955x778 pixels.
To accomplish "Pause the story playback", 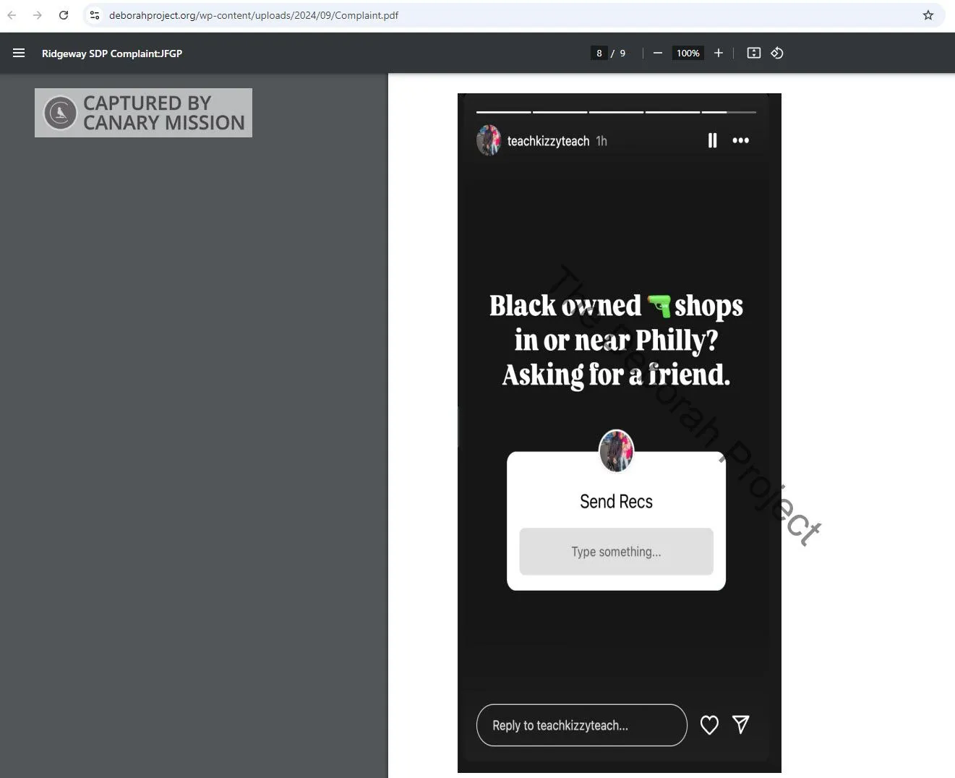I will point(712,140).
